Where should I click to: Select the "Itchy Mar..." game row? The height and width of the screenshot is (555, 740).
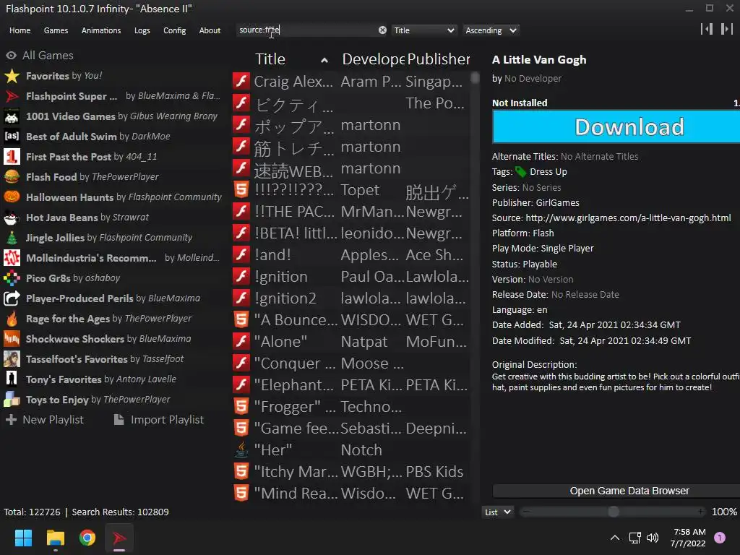351,471
